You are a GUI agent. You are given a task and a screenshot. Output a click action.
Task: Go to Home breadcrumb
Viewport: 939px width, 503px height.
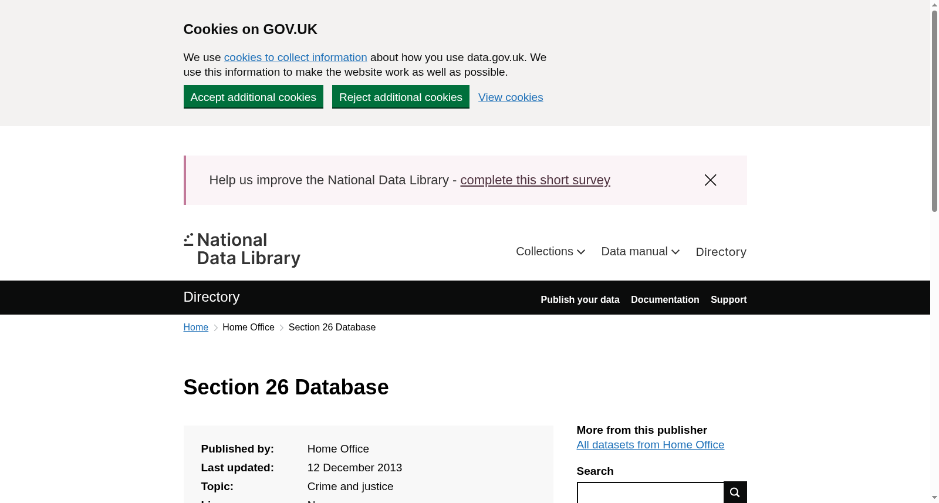pyautogui.click(x=196, y=328)
